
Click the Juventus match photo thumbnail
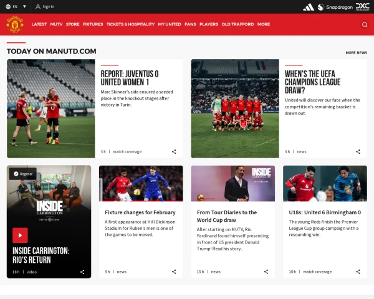[51, 108]
